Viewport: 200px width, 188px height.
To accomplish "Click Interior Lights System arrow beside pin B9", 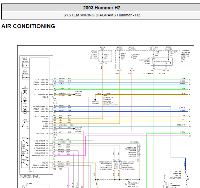I will point(74,128).
